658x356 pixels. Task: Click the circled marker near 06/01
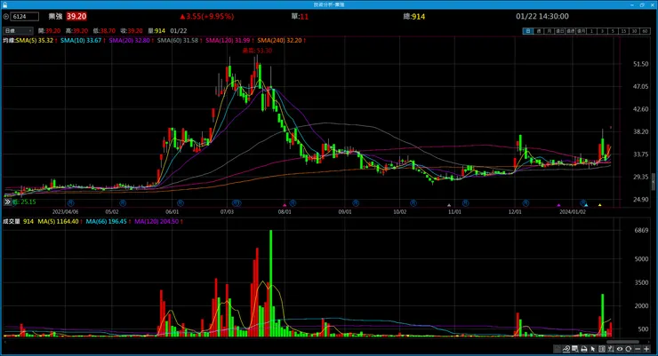(181, 203)
